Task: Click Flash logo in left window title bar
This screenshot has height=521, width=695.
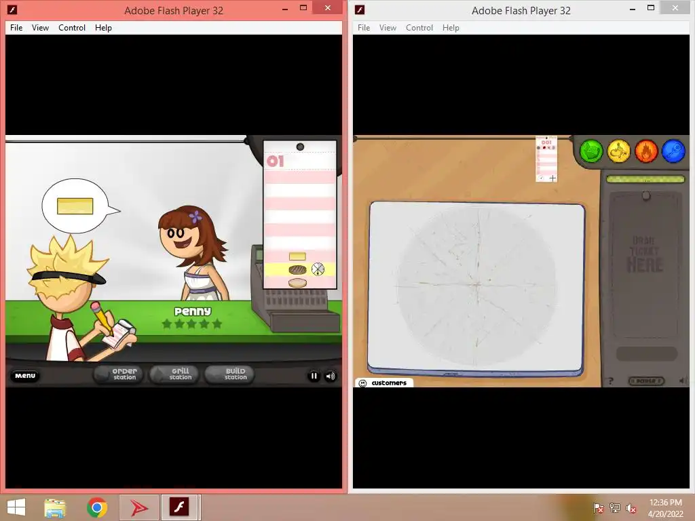Action: pyautogui.click(x=12, y=9)
